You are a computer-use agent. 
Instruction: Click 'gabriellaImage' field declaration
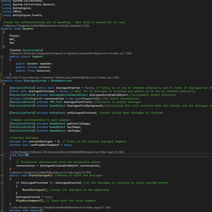click(x=79, y=124)
